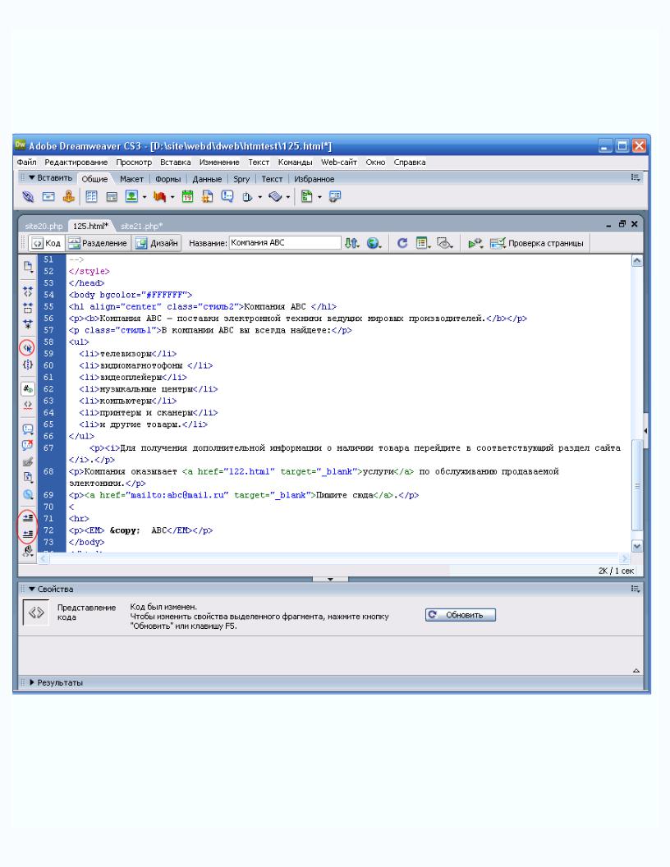Click the Обновить button
The height and width of the screenshot is (867, 670).
click(x=461, y=615)
